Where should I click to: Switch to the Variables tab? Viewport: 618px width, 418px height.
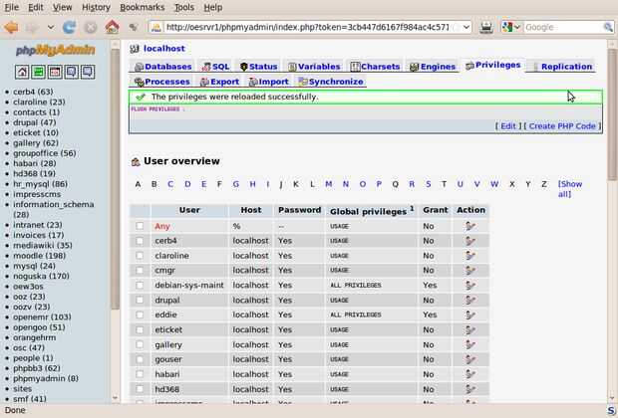click(314, 67)
